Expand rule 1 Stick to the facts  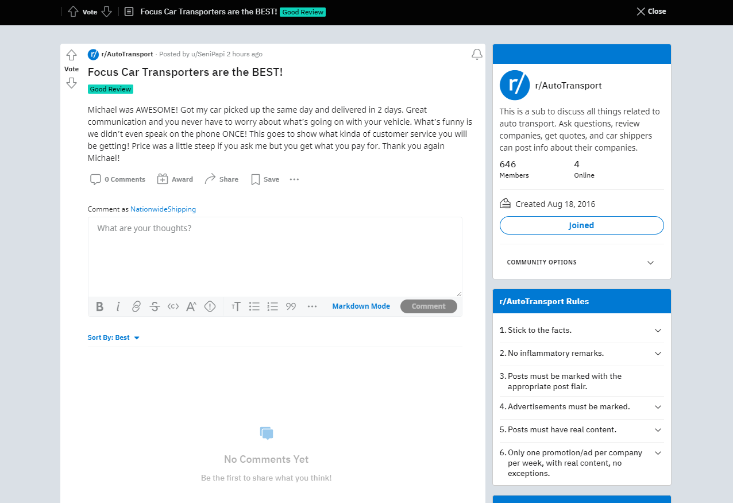(581, 331)
